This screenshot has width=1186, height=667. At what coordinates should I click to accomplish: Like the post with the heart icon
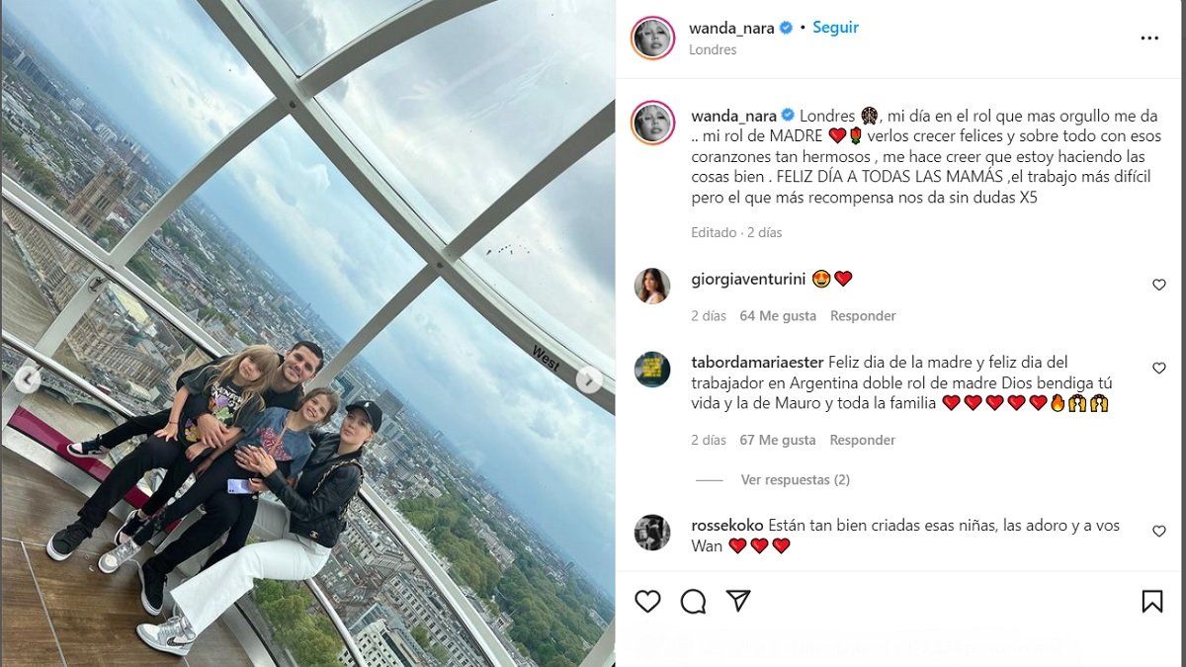pyautogui.click(x=647, y=601)
